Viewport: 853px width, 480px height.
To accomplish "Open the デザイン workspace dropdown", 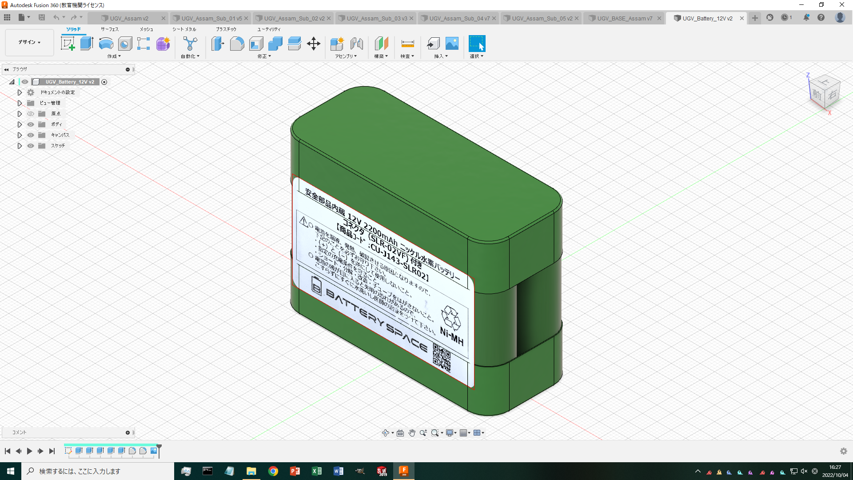I will pyautogui.click(x=29, y=42).
